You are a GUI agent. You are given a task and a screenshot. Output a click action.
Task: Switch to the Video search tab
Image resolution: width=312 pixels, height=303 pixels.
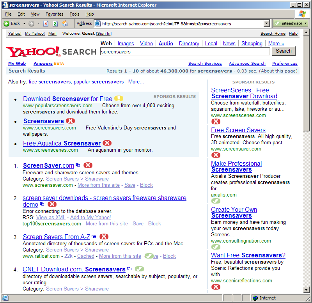click(x=146, y=43)
